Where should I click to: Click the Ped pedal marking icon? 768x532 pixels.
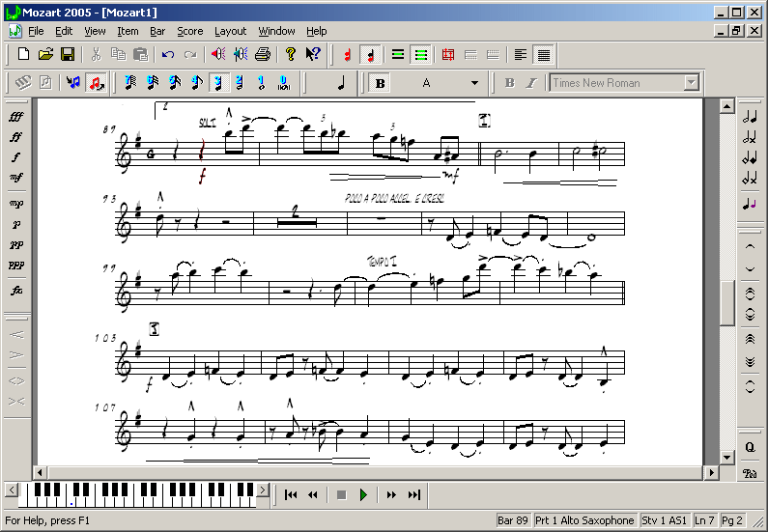tap(750, 473)
